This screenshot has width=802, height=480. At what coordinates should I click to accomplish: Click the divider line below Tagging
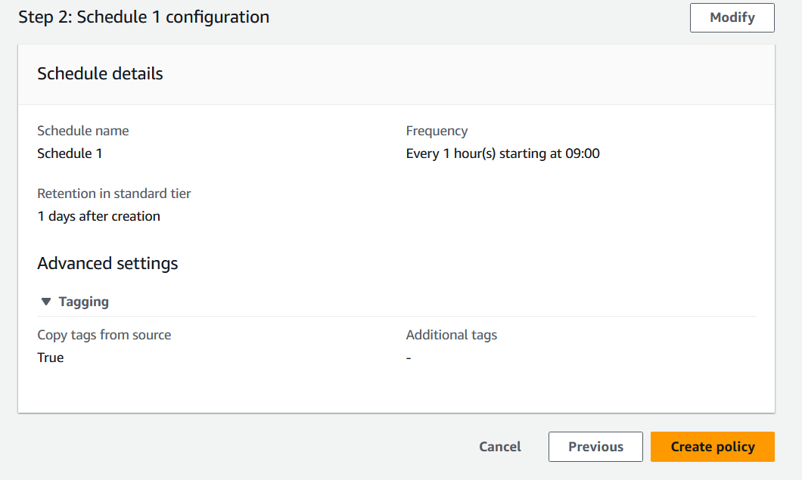click(x=396, y=317)
